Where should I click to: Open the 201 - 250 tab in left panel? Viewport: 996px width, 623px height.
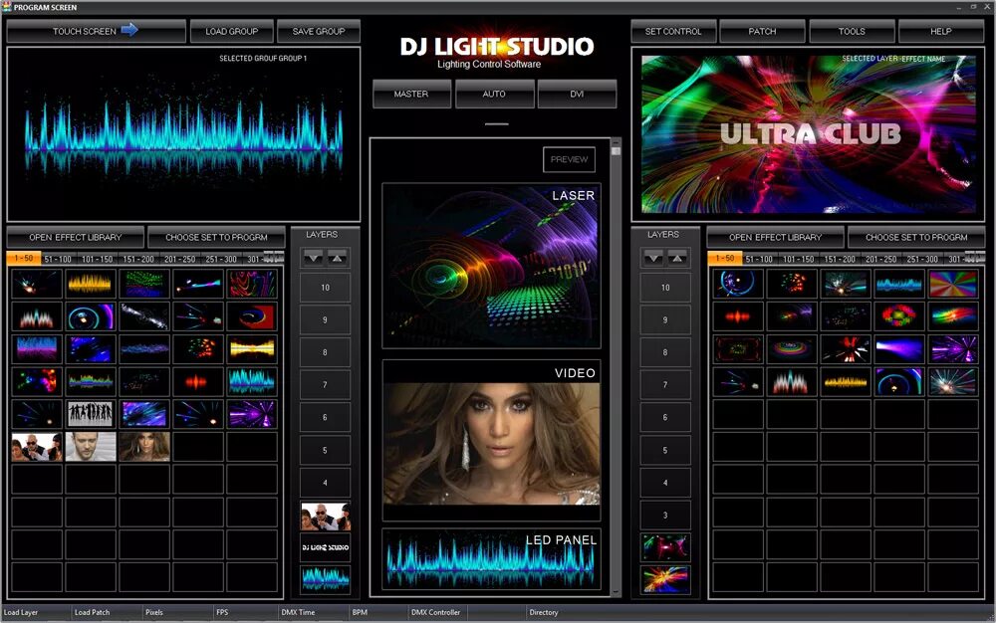179,259
